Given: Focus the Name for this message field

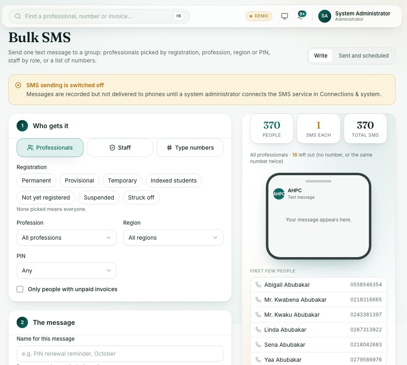Looking at the screenshot, I should point(120,354).
